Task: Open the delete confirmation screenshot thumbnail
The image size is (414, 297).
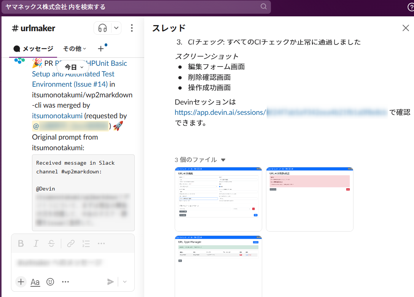Action: click(310, 199)
